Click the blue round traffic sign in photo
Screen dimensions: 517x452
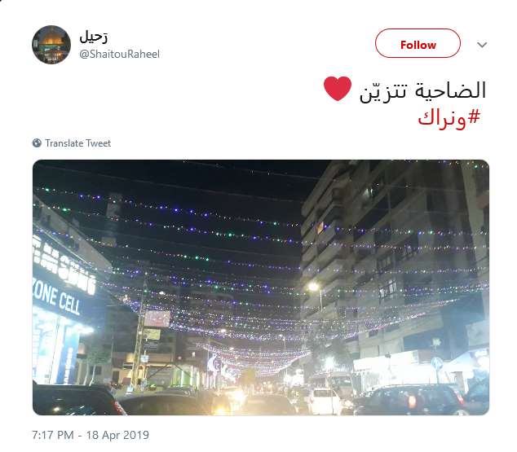coord(437,363)
